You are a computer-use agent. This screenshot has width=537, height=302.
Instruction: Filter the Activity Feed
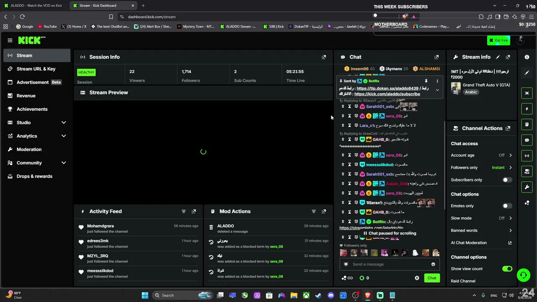point(183,211)
